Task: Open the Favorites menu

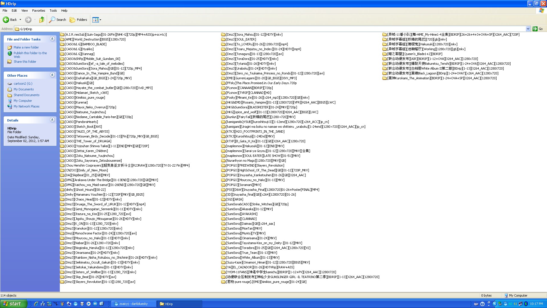Action: (x=38, y=11)
